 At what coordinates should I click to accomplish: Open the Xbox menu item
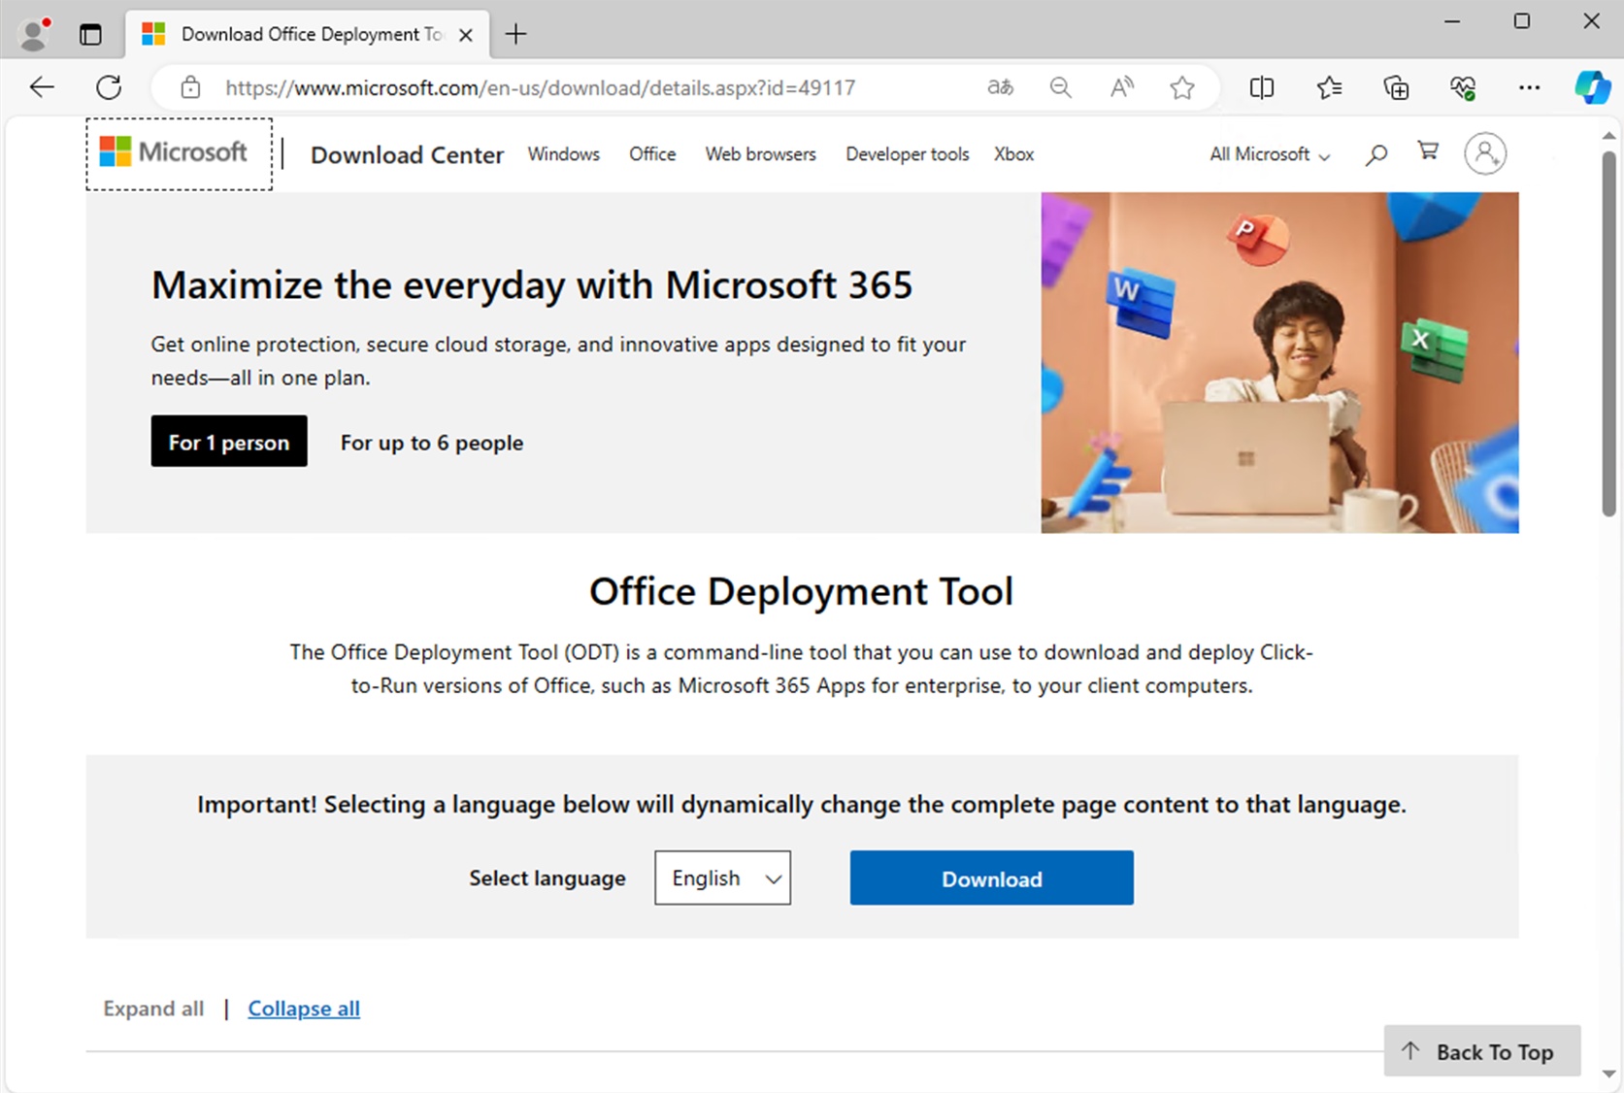(1014, 154)
